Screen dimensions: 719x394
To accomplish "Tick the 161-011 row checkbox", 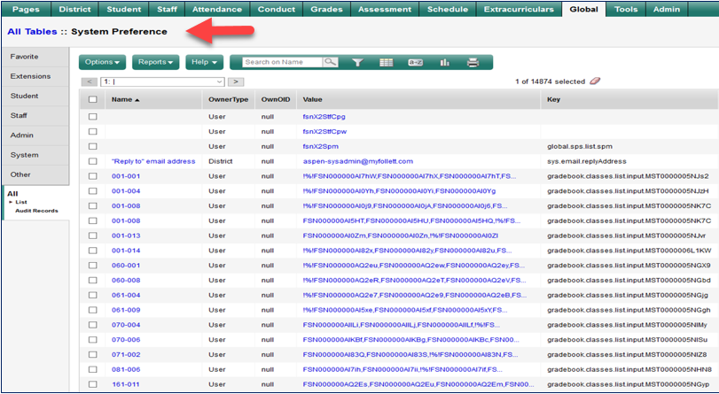I will point(93,384).
